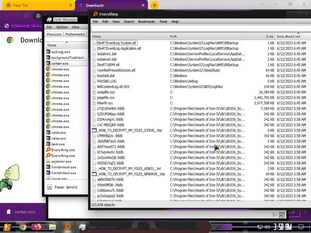The height and width of the screenshot is (233, 311).
Task: Close the browser download bar
Action: pos(306,212)
